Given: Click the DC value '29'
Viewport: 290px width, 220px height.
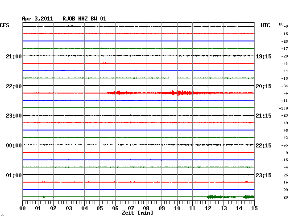Looking at the screenshot, I should coord(286,190).
